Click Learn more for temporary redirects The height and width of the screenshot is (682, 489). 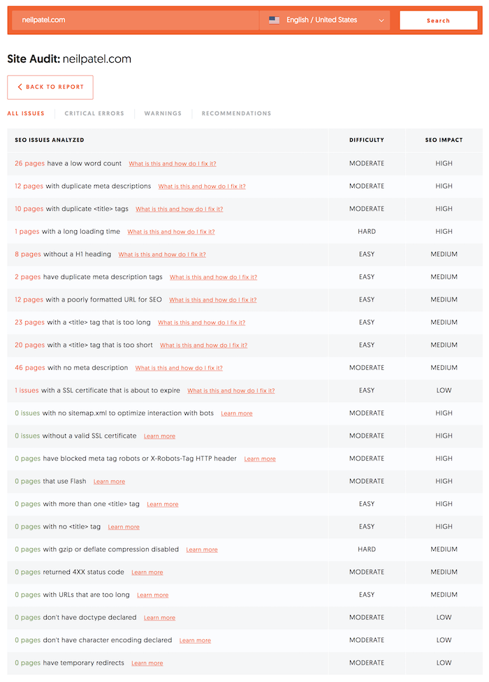(x=147, y=663)
